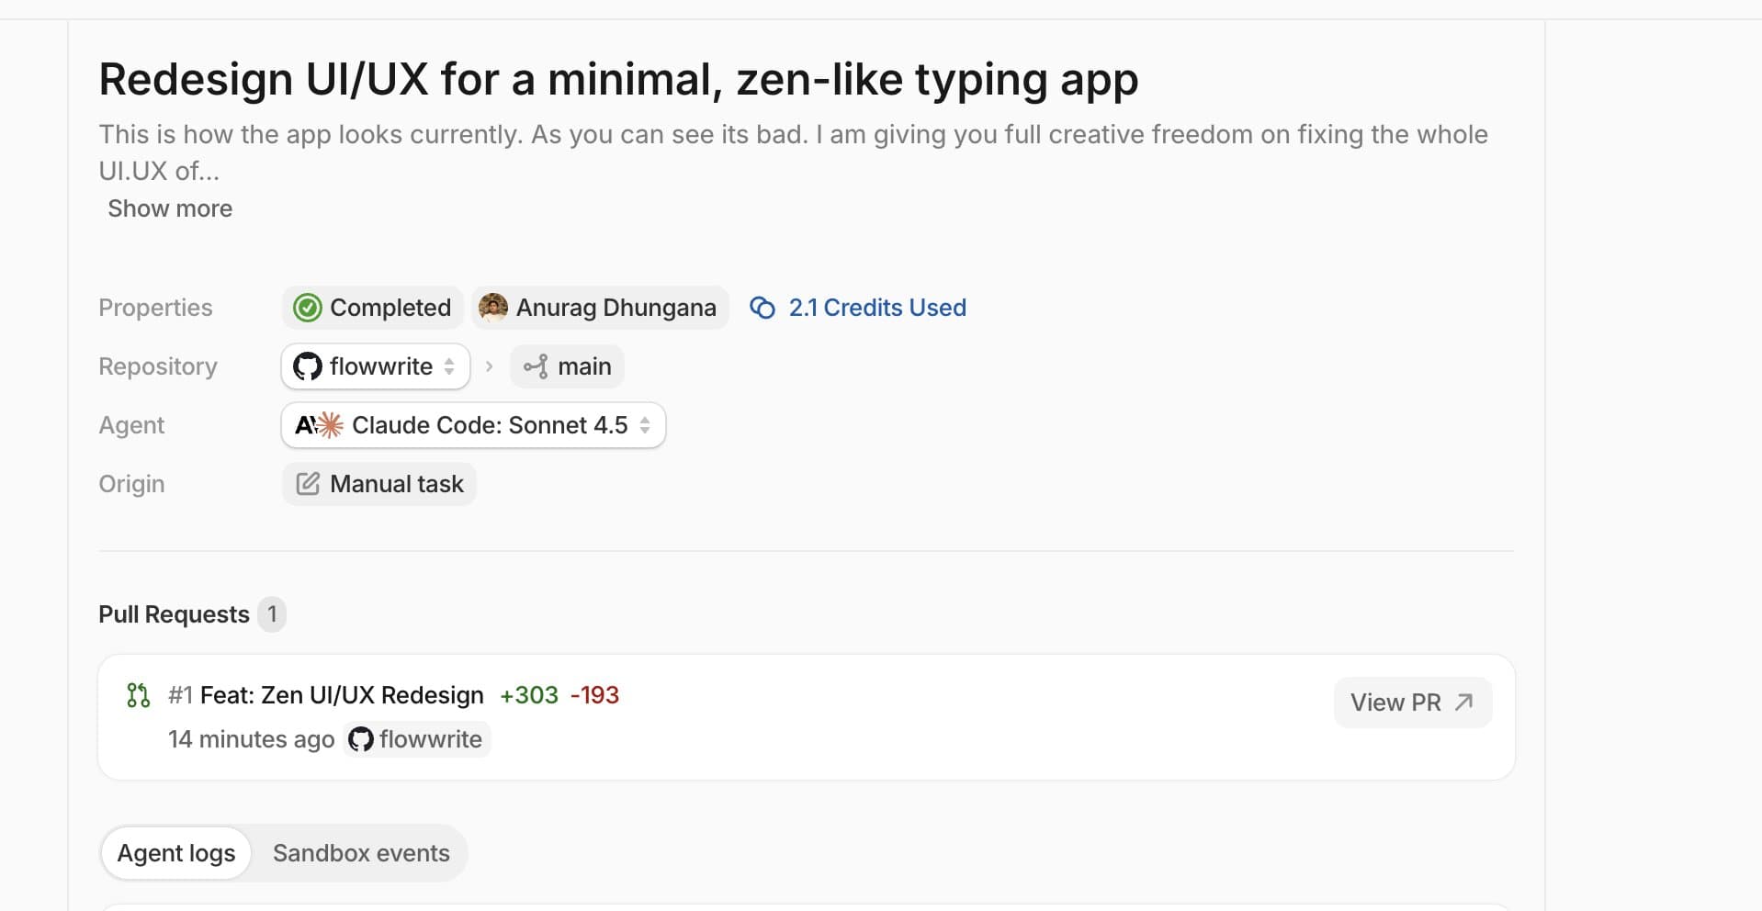Open PR #1 Feat: Zen UI/UX Redesign
Image resolution: width=1762 pixels, height=911 pixels.
coord(343,695)
